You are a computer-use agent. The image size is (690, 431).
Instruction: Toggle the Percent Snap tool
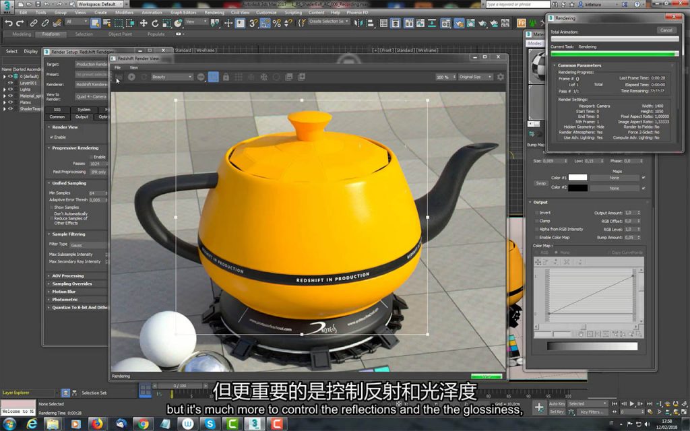pyautogui.click(x=277, y=23)
